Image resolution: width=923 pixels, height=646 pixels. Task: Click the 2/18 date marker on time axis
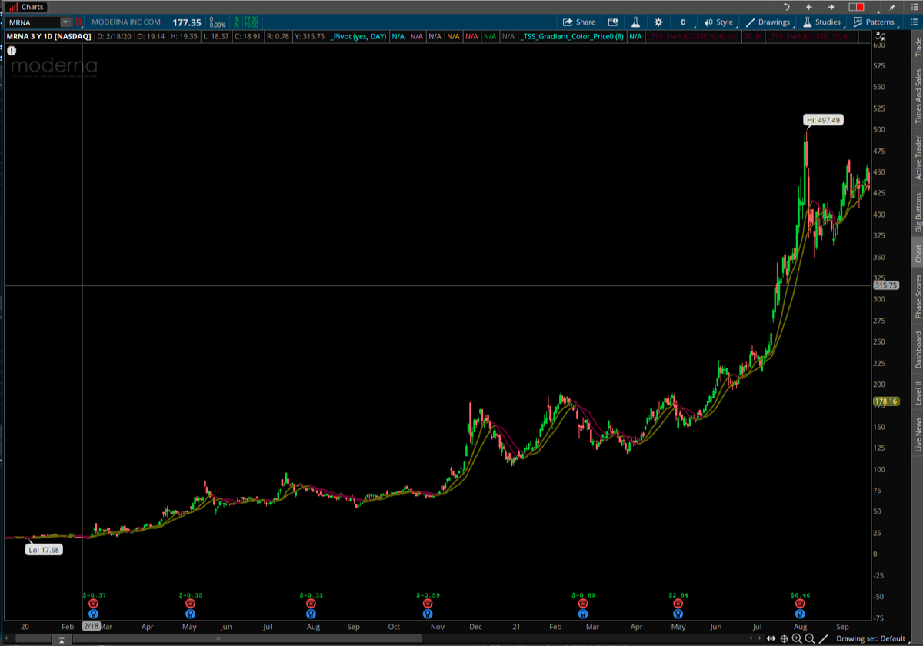tap(91, 626)
